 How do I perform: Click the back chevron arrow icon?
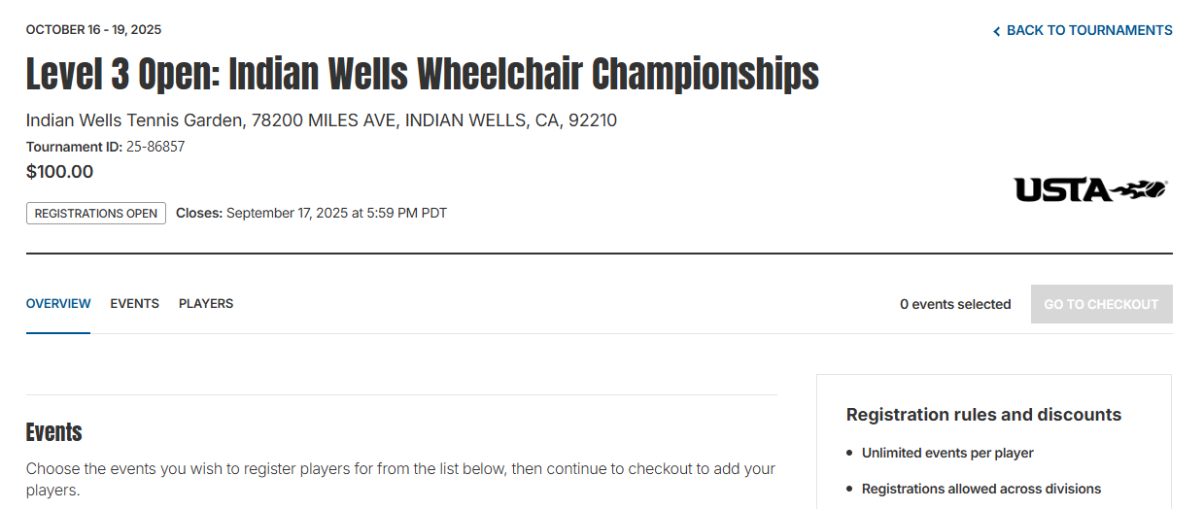coord(996,31)
